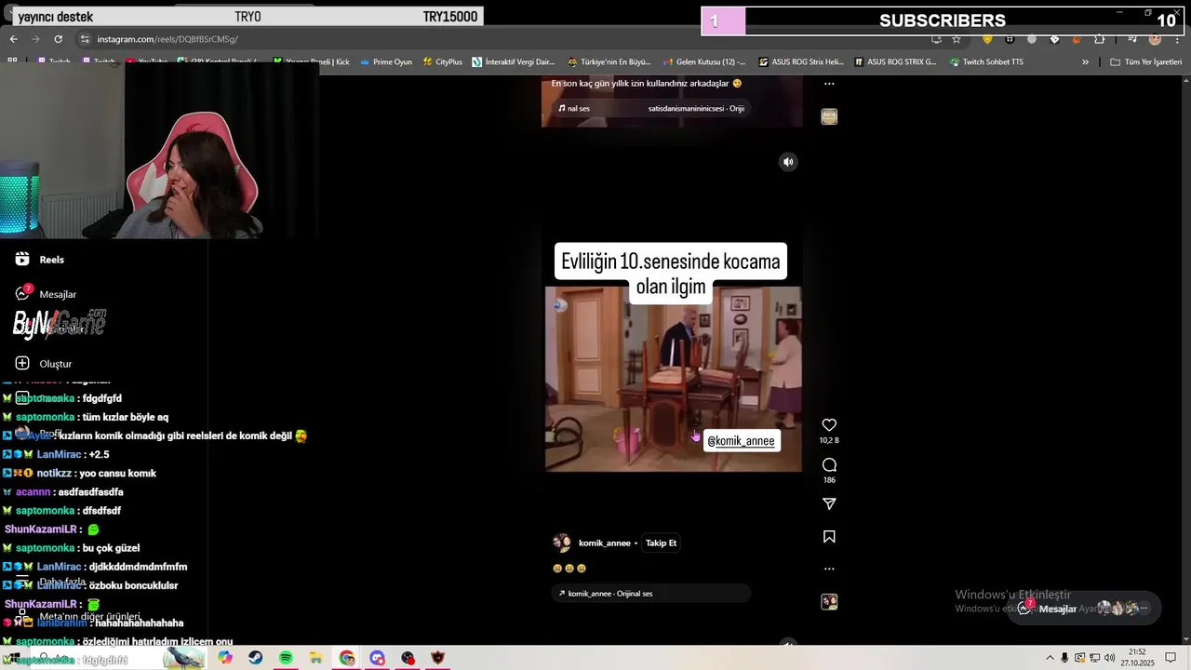Open Reels from the Instagram sidebar
Image resolution: width=1191 pixels, height=670 pixels.
point(40,260)
